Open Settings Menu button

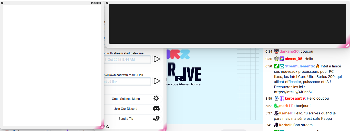[126, 99]
